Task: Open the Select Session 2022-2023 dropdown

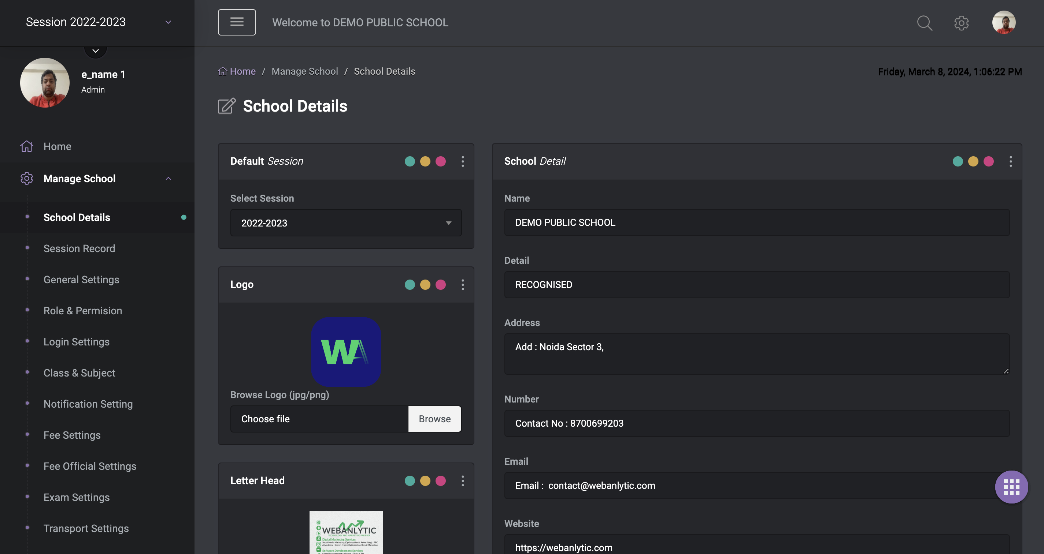Action: tap(346, 223)
